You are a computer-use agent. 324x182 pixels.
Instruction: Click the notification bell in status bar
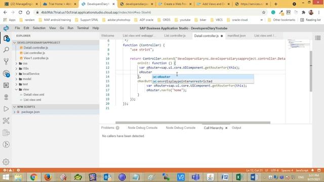pos(313,170)
